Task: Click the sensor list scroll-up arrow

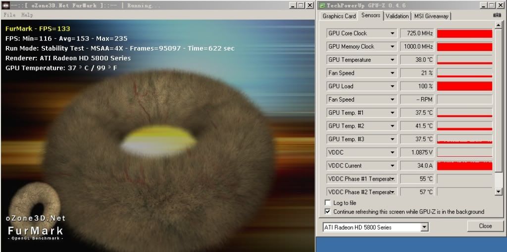Action: (x=498, y=25)
